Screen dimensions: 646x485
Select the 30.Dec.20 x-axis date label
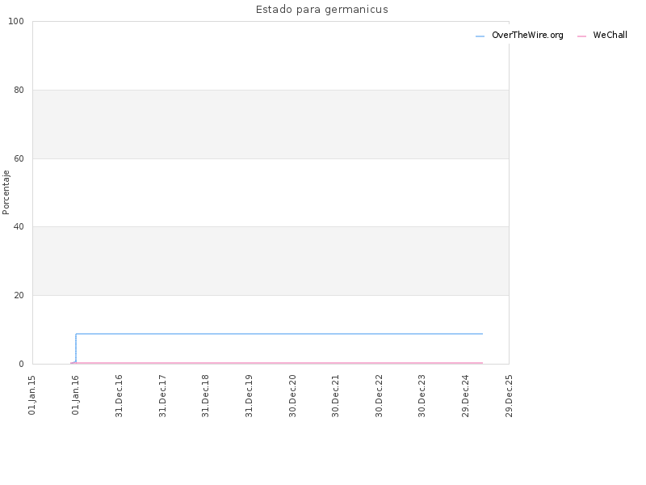[292, 395]
